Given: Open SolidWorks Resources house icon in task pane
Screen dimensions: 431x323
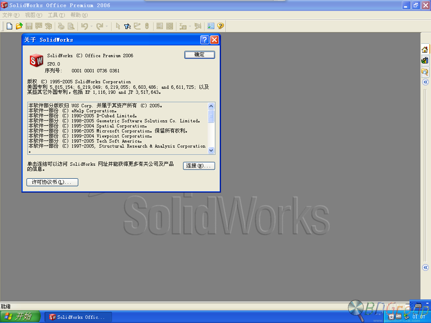Looking at the screenshot, I should [x=425, y=50].
